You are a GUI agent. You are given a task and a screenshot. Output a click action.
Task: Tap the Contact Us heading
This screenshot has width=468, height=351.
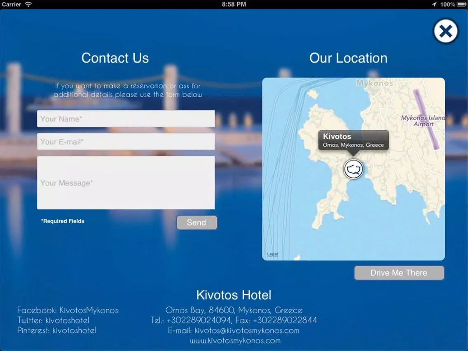coord(115,58)
